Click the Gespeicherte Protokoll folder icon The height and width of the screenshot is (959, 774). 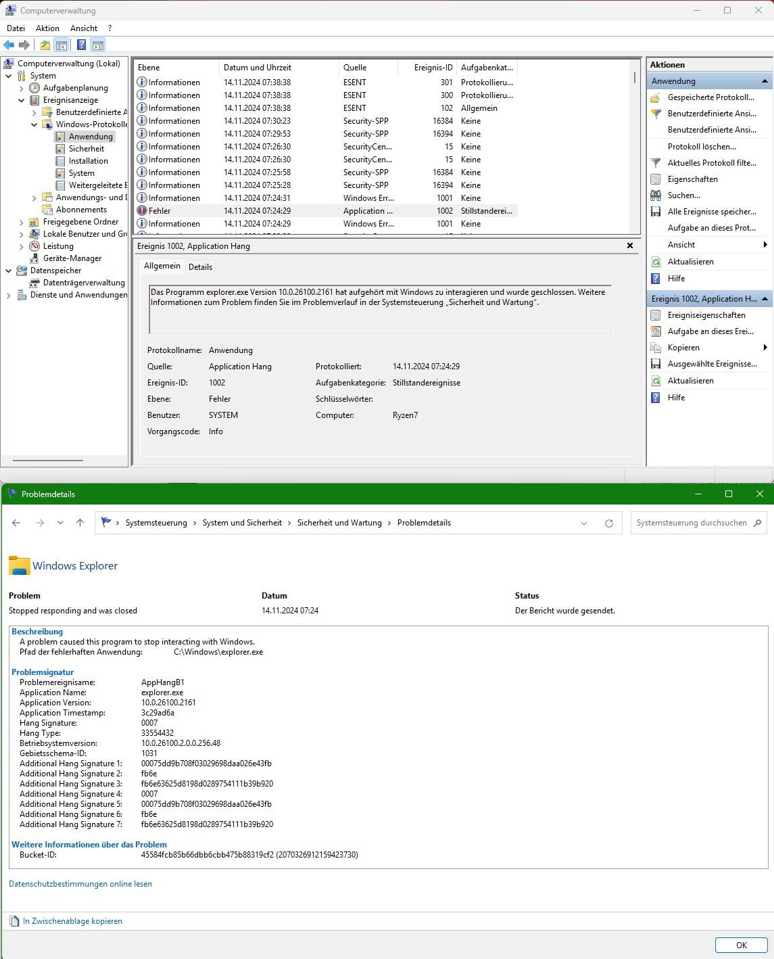655,97
